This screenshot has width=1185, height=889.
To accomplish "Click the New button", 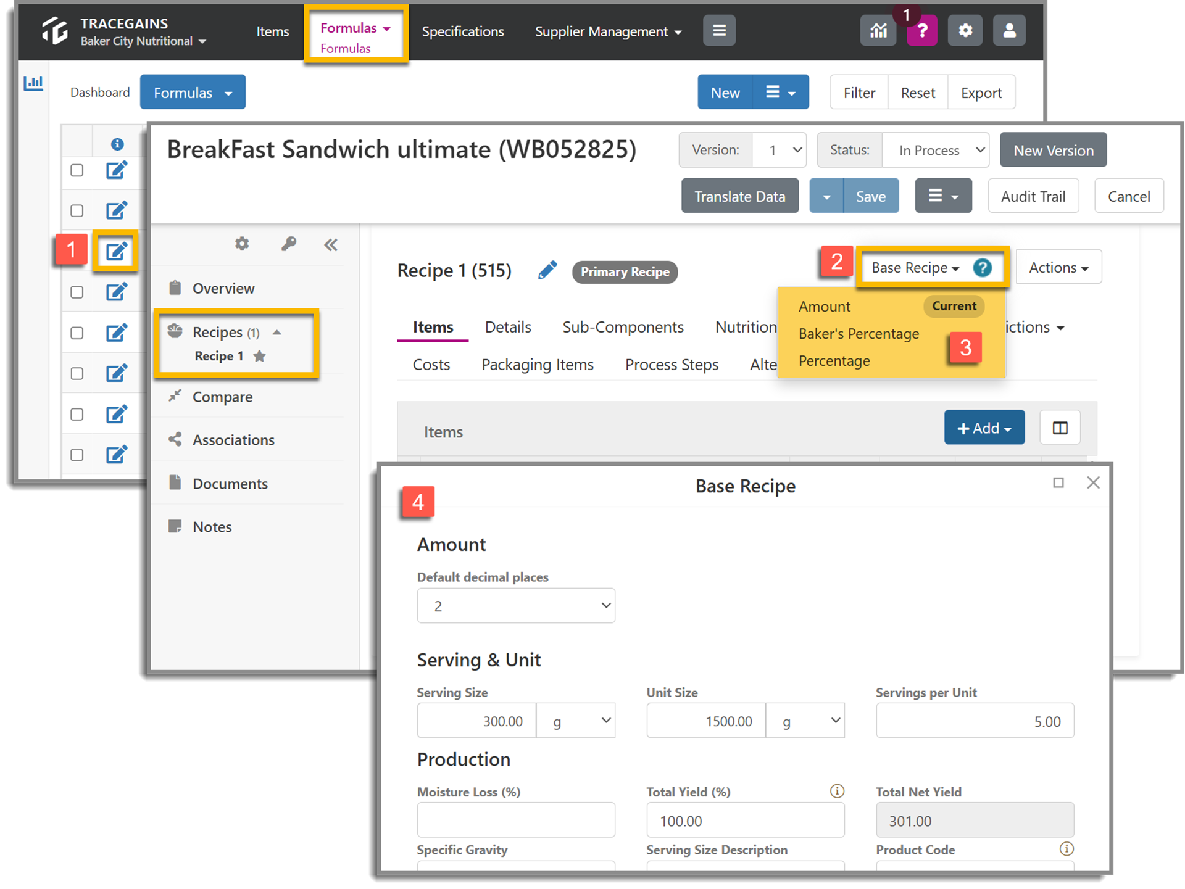I will coord(725,93).
